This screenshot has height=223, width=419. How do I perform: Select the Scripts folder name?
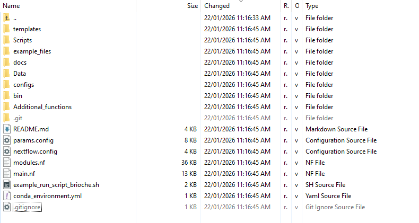[22, 40]
